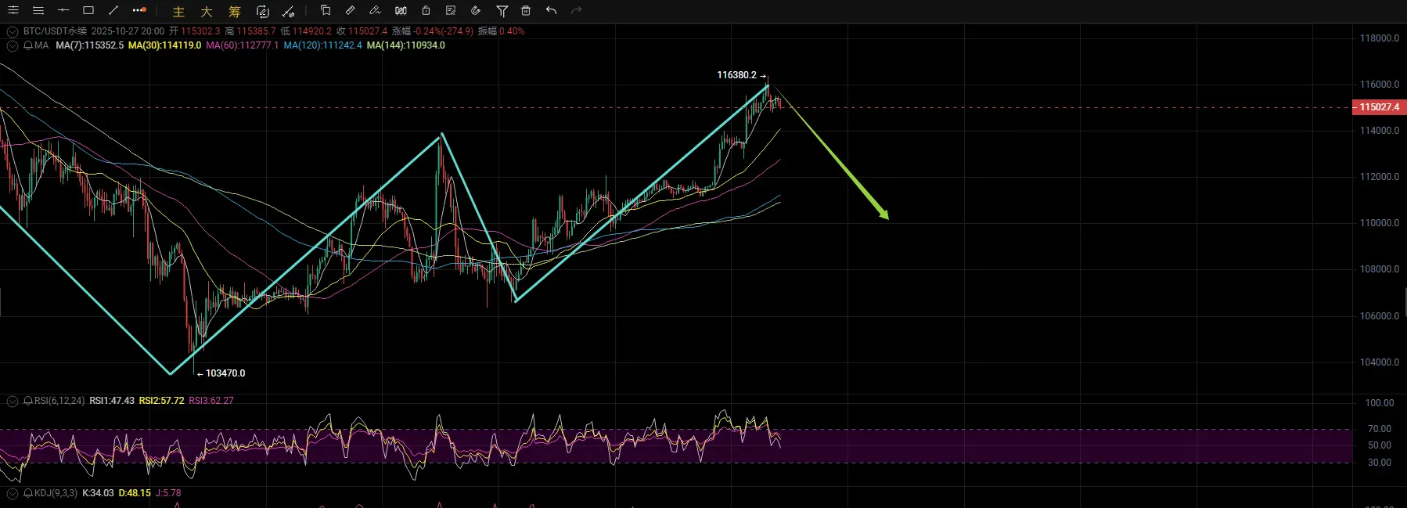Viewport: 1407px width, 508px height.
Task: Collapse the KDJ(9,3,3) panel chevron
Action: (13, 493)
